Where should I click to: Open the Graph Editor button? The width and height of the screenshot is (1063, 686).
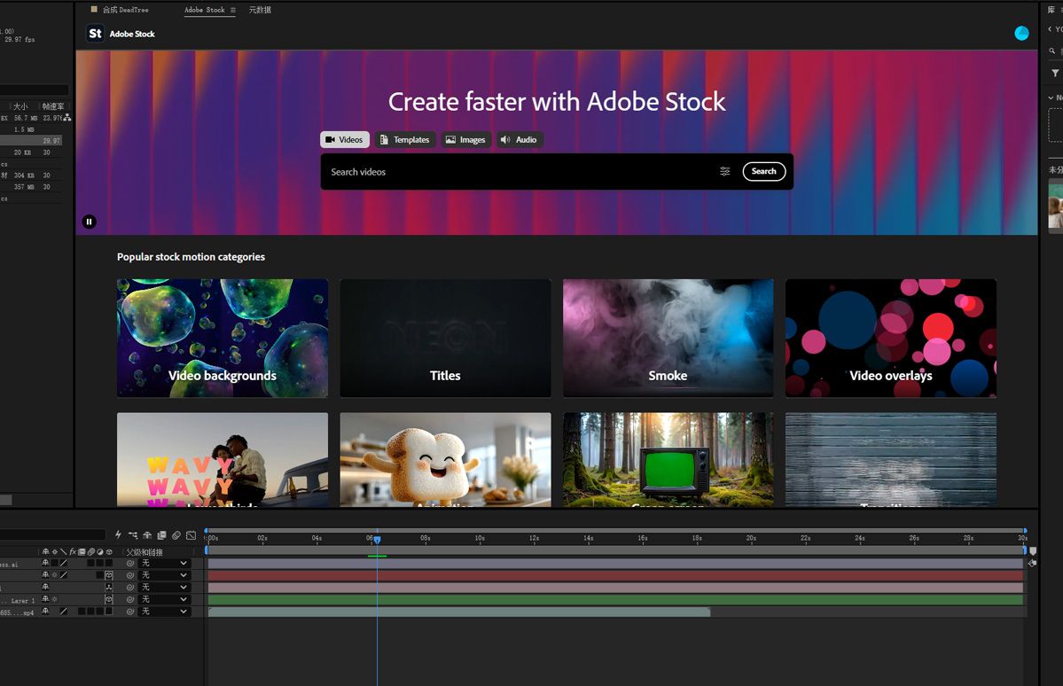tap(191, 534)
